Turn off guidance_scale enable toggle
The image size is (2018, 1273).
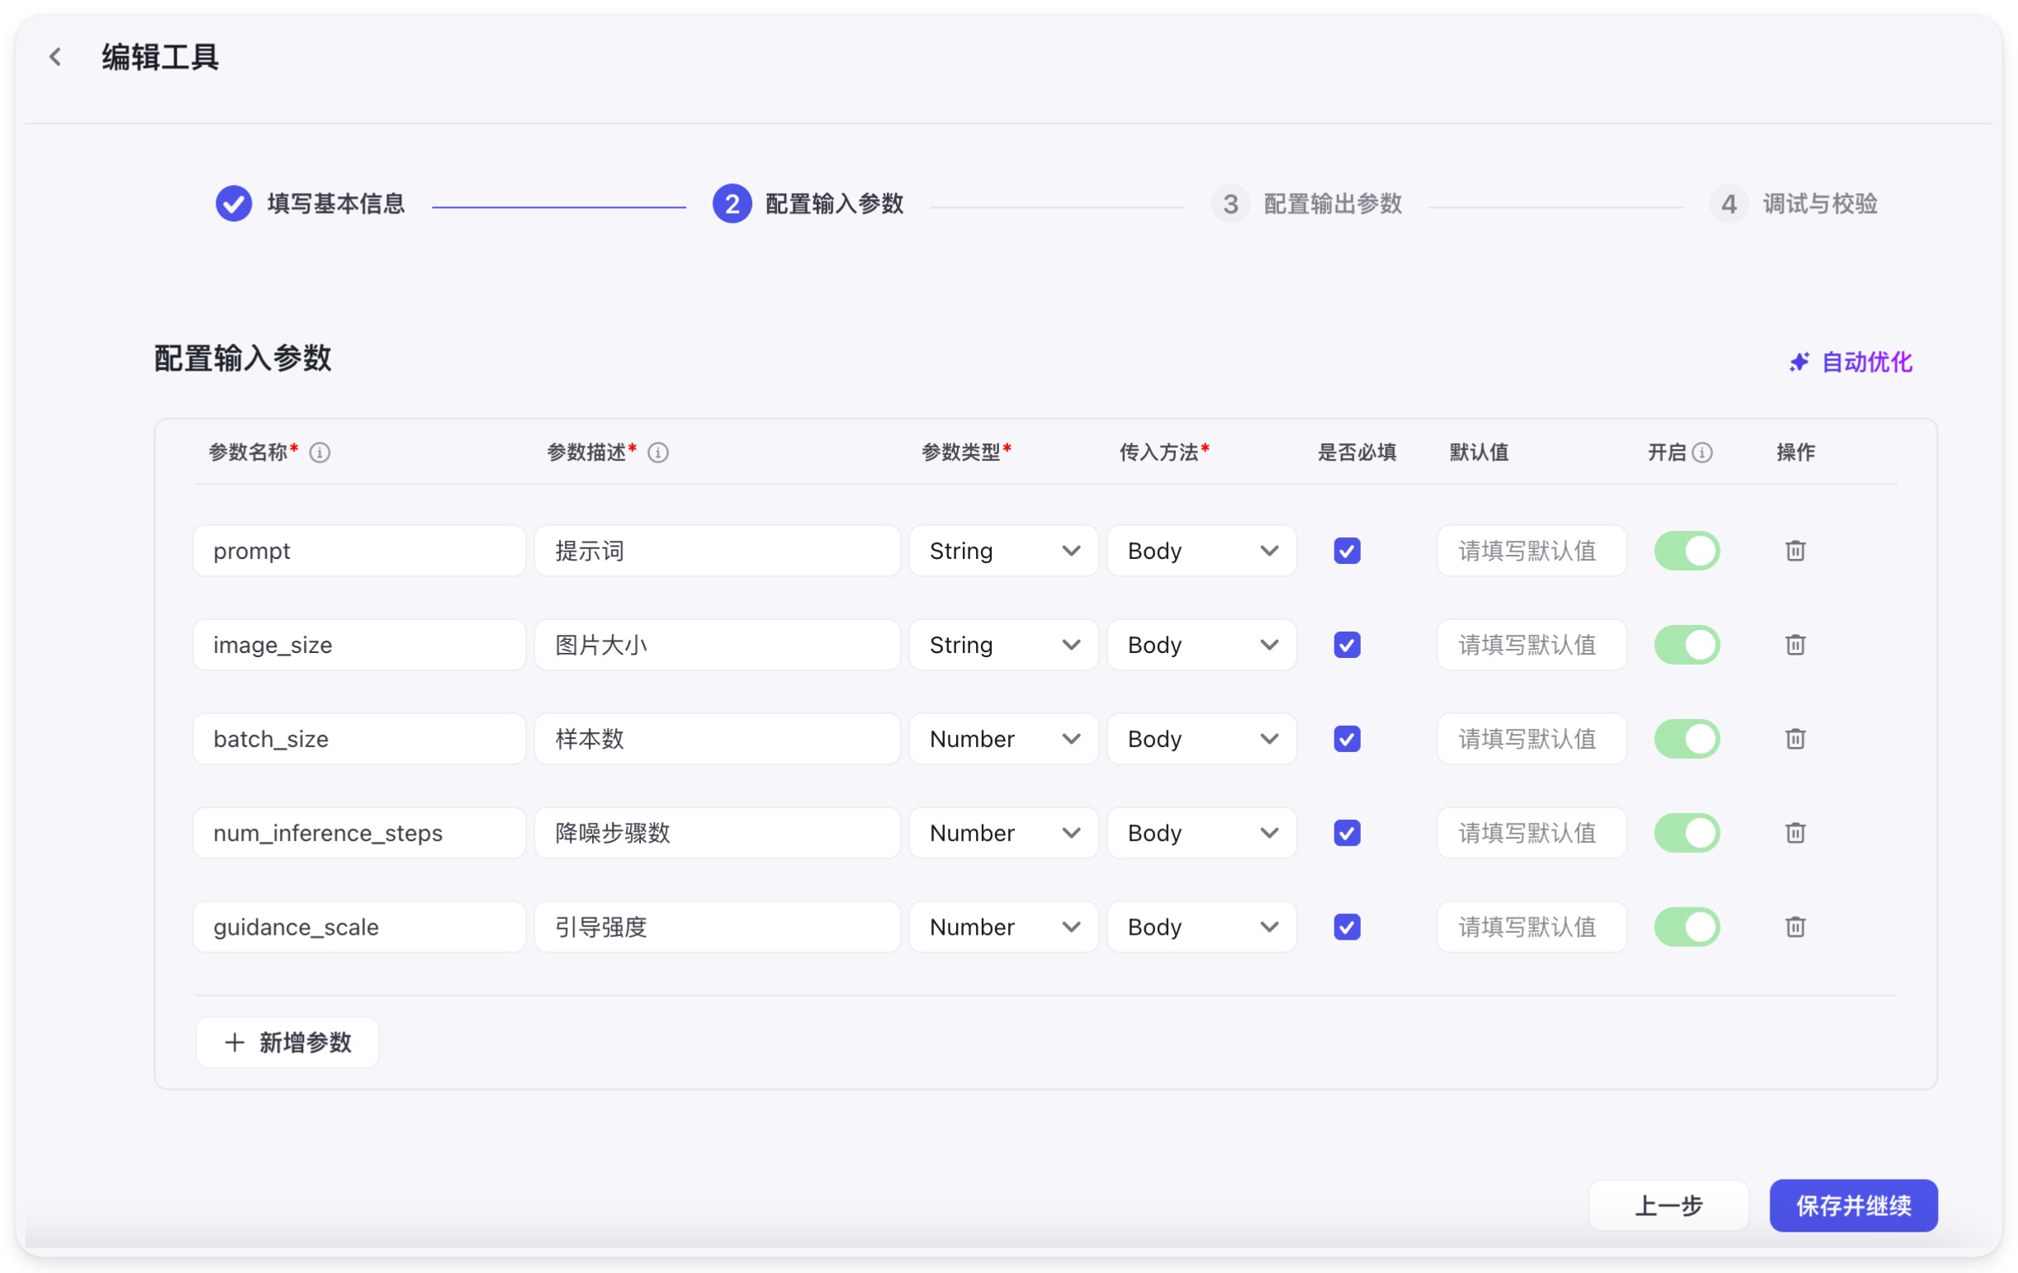click(x=1686, y=926)
